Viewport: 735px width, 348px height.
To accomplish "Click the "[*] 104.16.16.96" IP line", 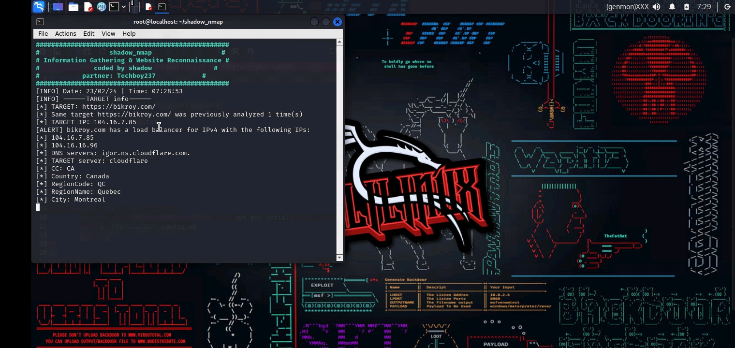I will (x=67, y=145).
